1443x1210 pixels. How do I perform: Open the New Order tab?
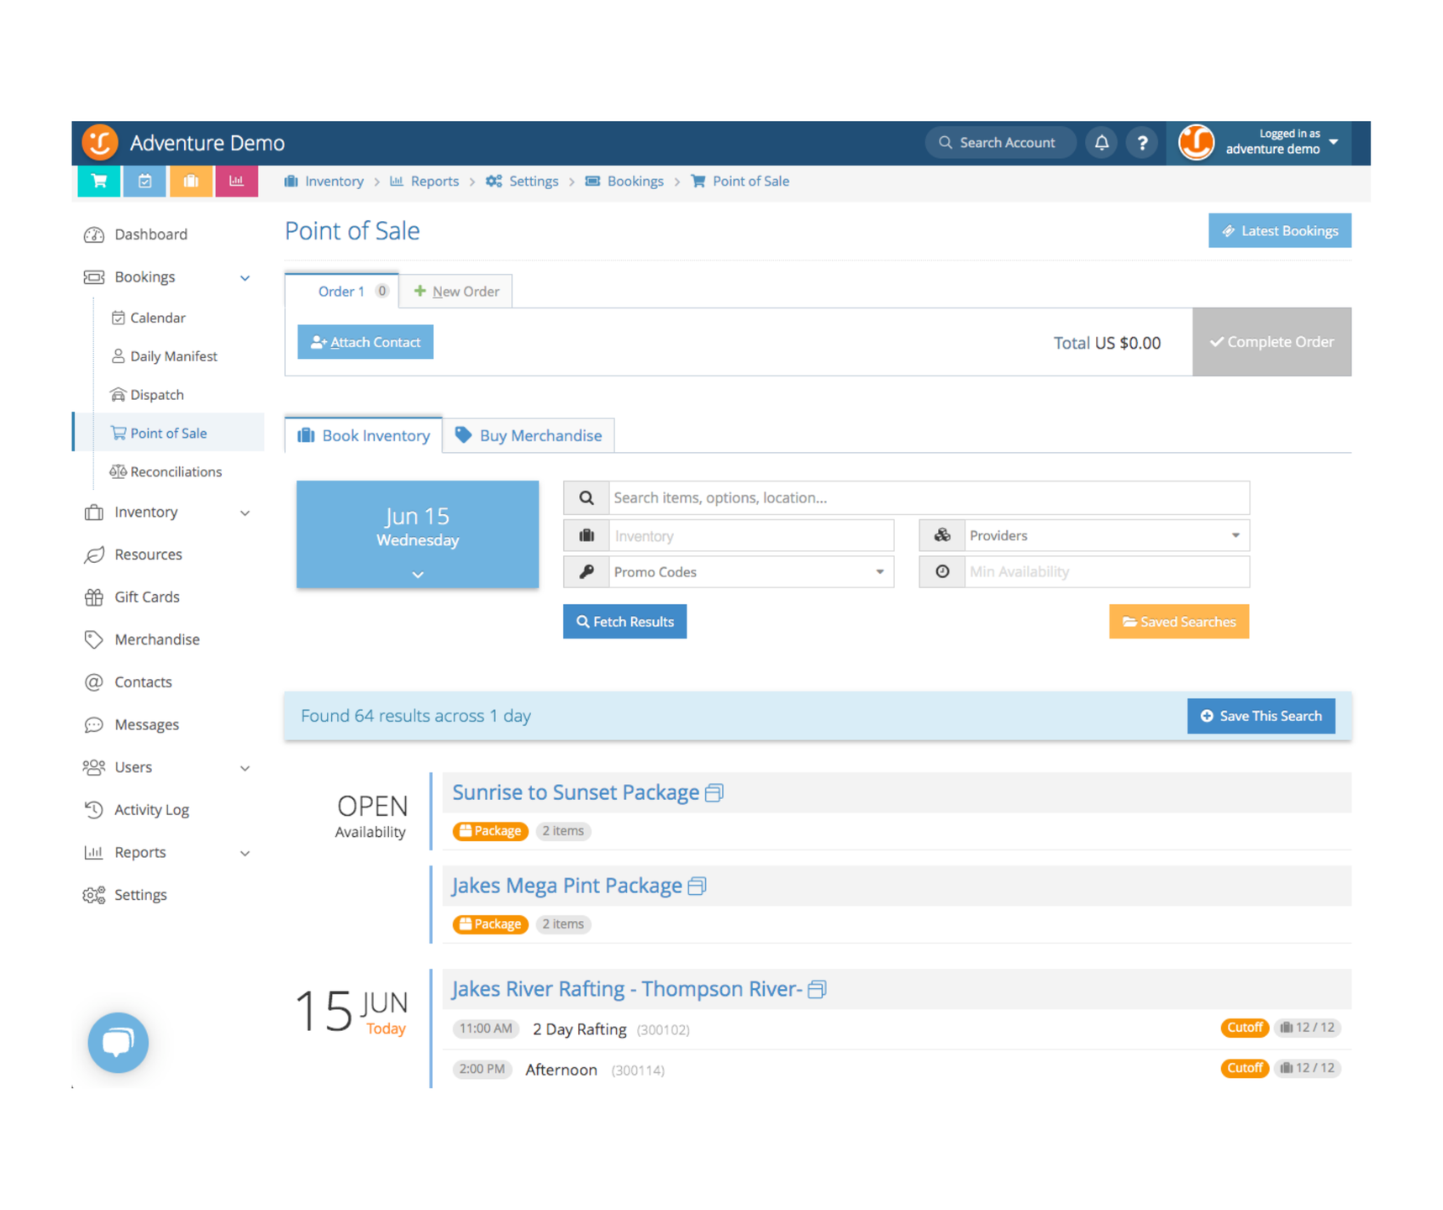click(x=456, y=292)
